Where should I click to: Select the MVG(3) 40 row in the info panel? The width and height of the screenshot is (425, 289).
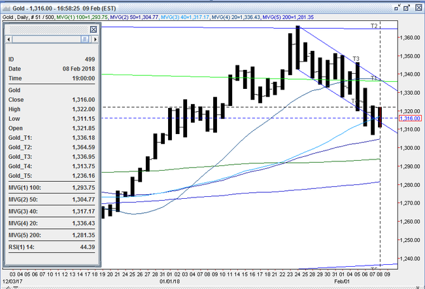pyautogui.click(x=52, y=211)
